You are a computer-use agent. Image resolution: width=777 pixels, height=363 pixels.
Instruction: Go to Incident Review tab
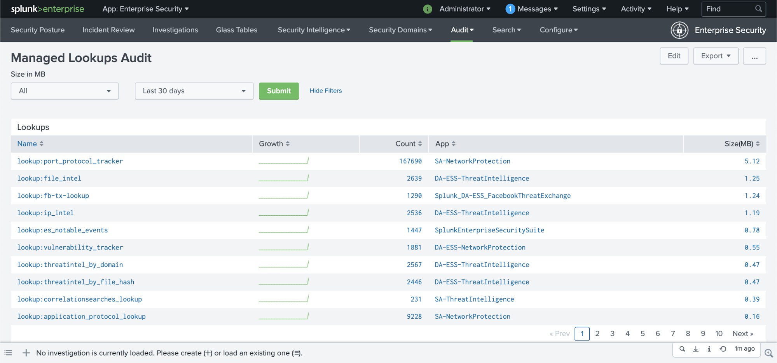pos(108,30)
